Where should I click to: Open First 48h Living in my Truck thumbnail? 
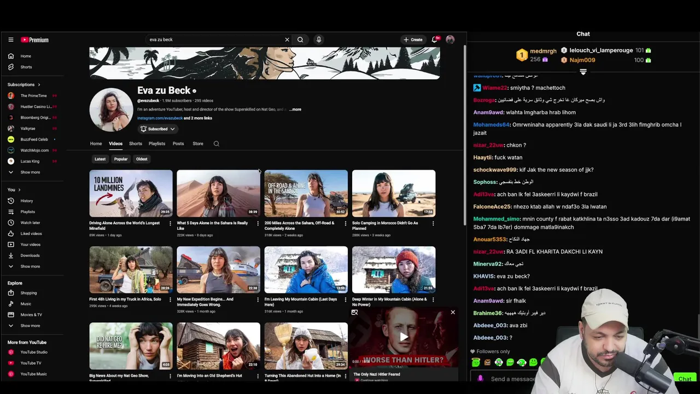tap(131, 270)
